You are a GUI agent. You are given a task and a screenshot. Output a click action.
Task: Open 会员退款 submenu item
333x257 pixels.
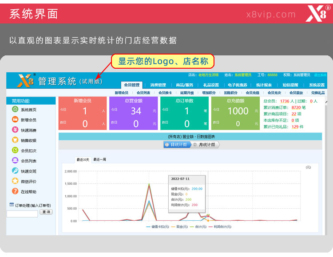click(x=296, y=93)
